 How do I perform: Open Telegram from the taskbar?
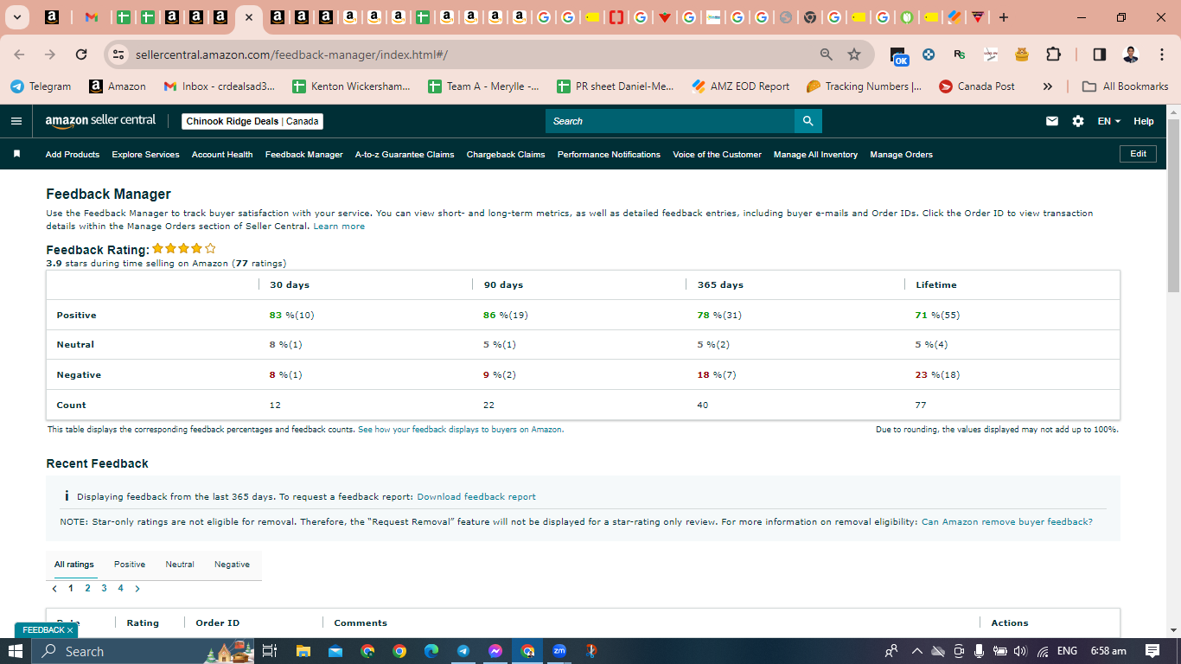pos(463,651)
